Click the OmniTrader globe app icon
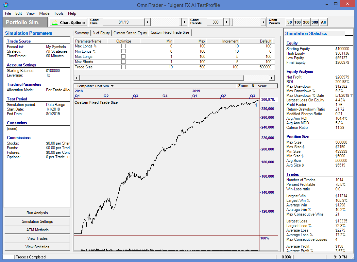The height and width of the screenshot is (262, 357). (x=6, y=5)
